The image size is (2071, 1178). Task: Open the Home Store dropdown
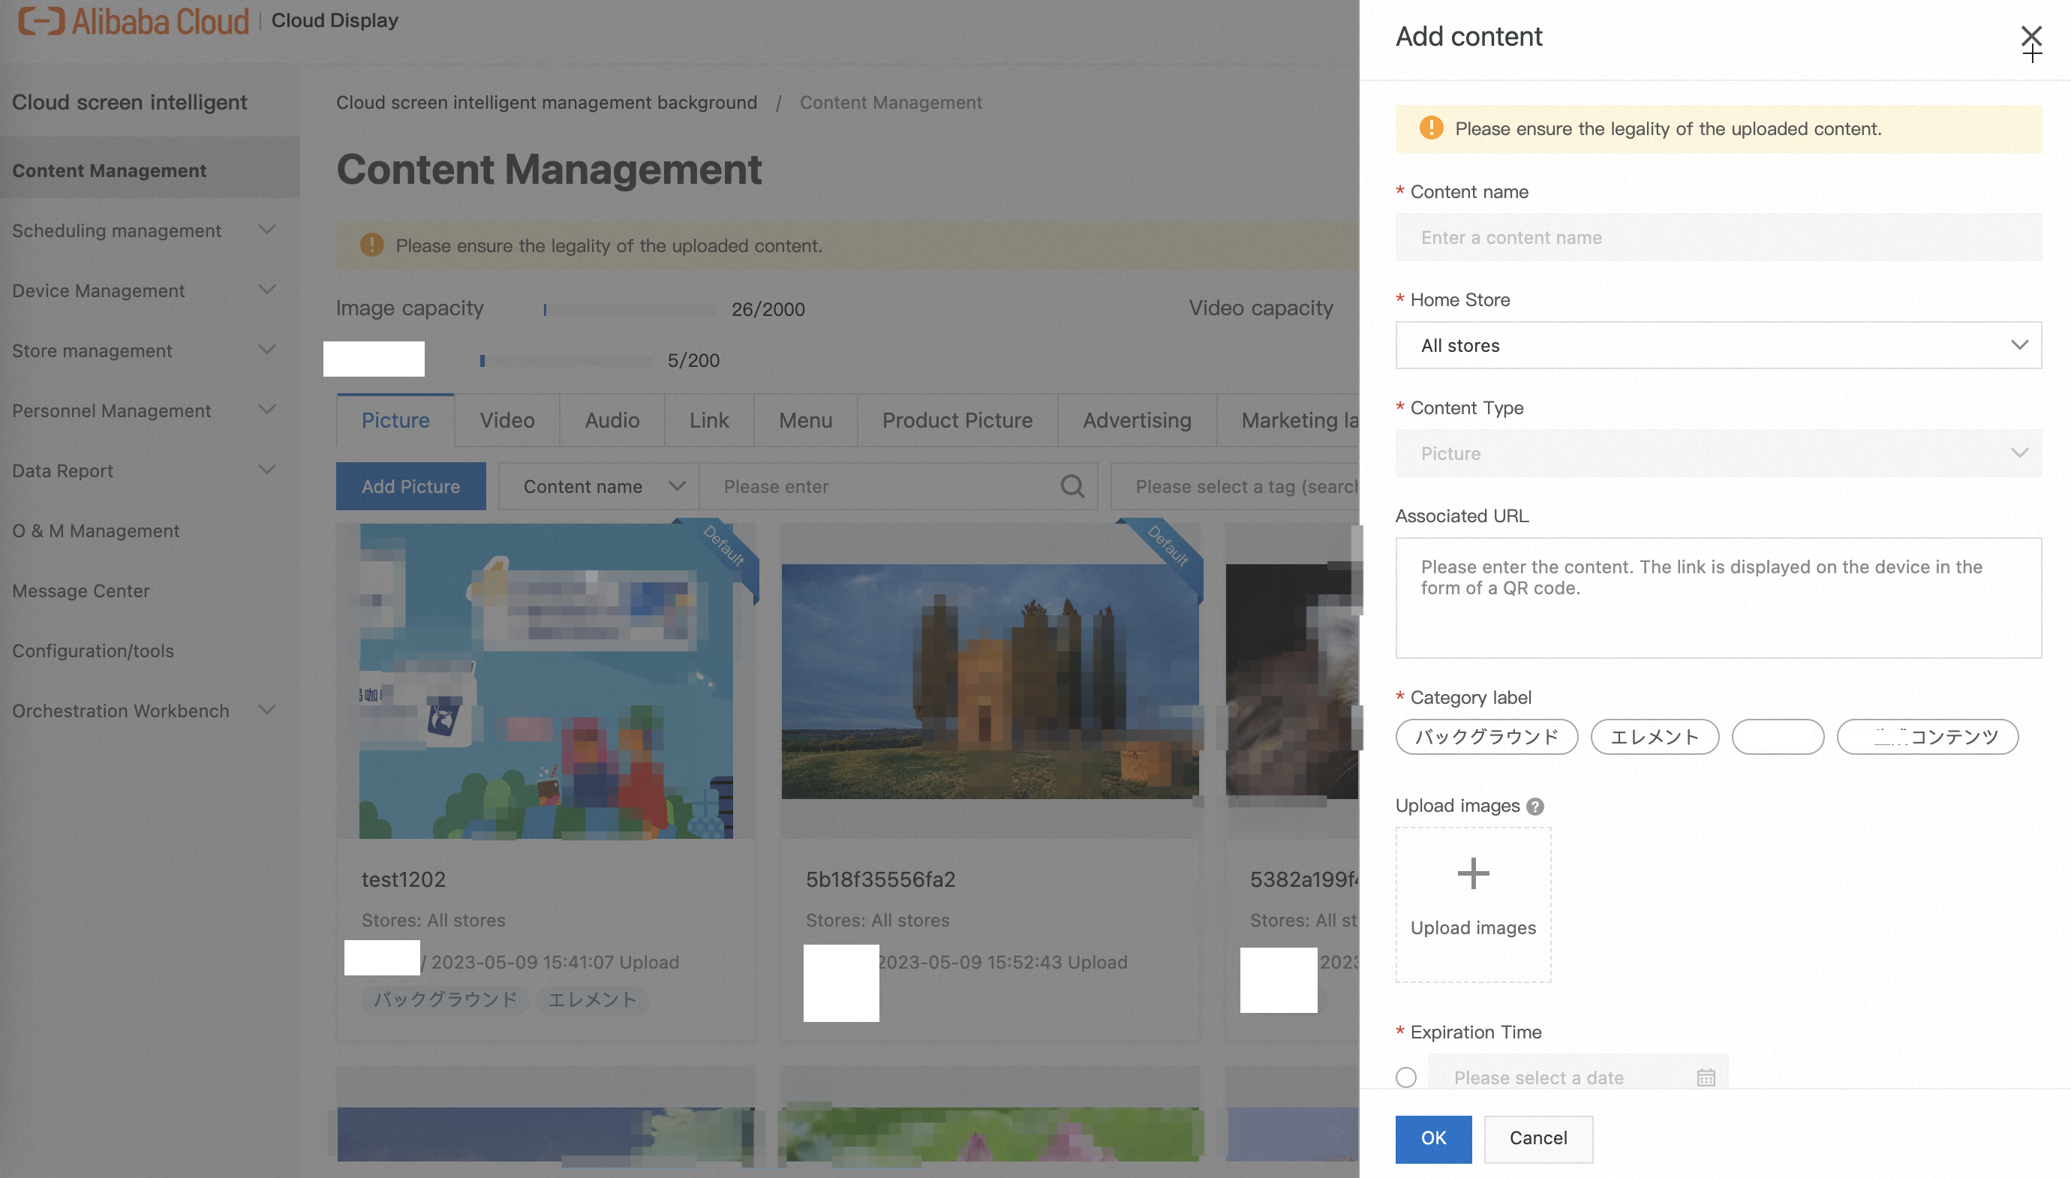pos(1718,345)
